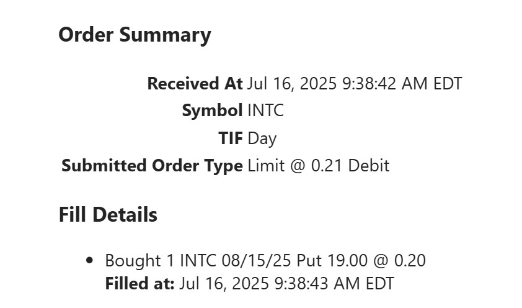Click the Symbol label
This screenshot has width=522, height=308.
point(212,111)
